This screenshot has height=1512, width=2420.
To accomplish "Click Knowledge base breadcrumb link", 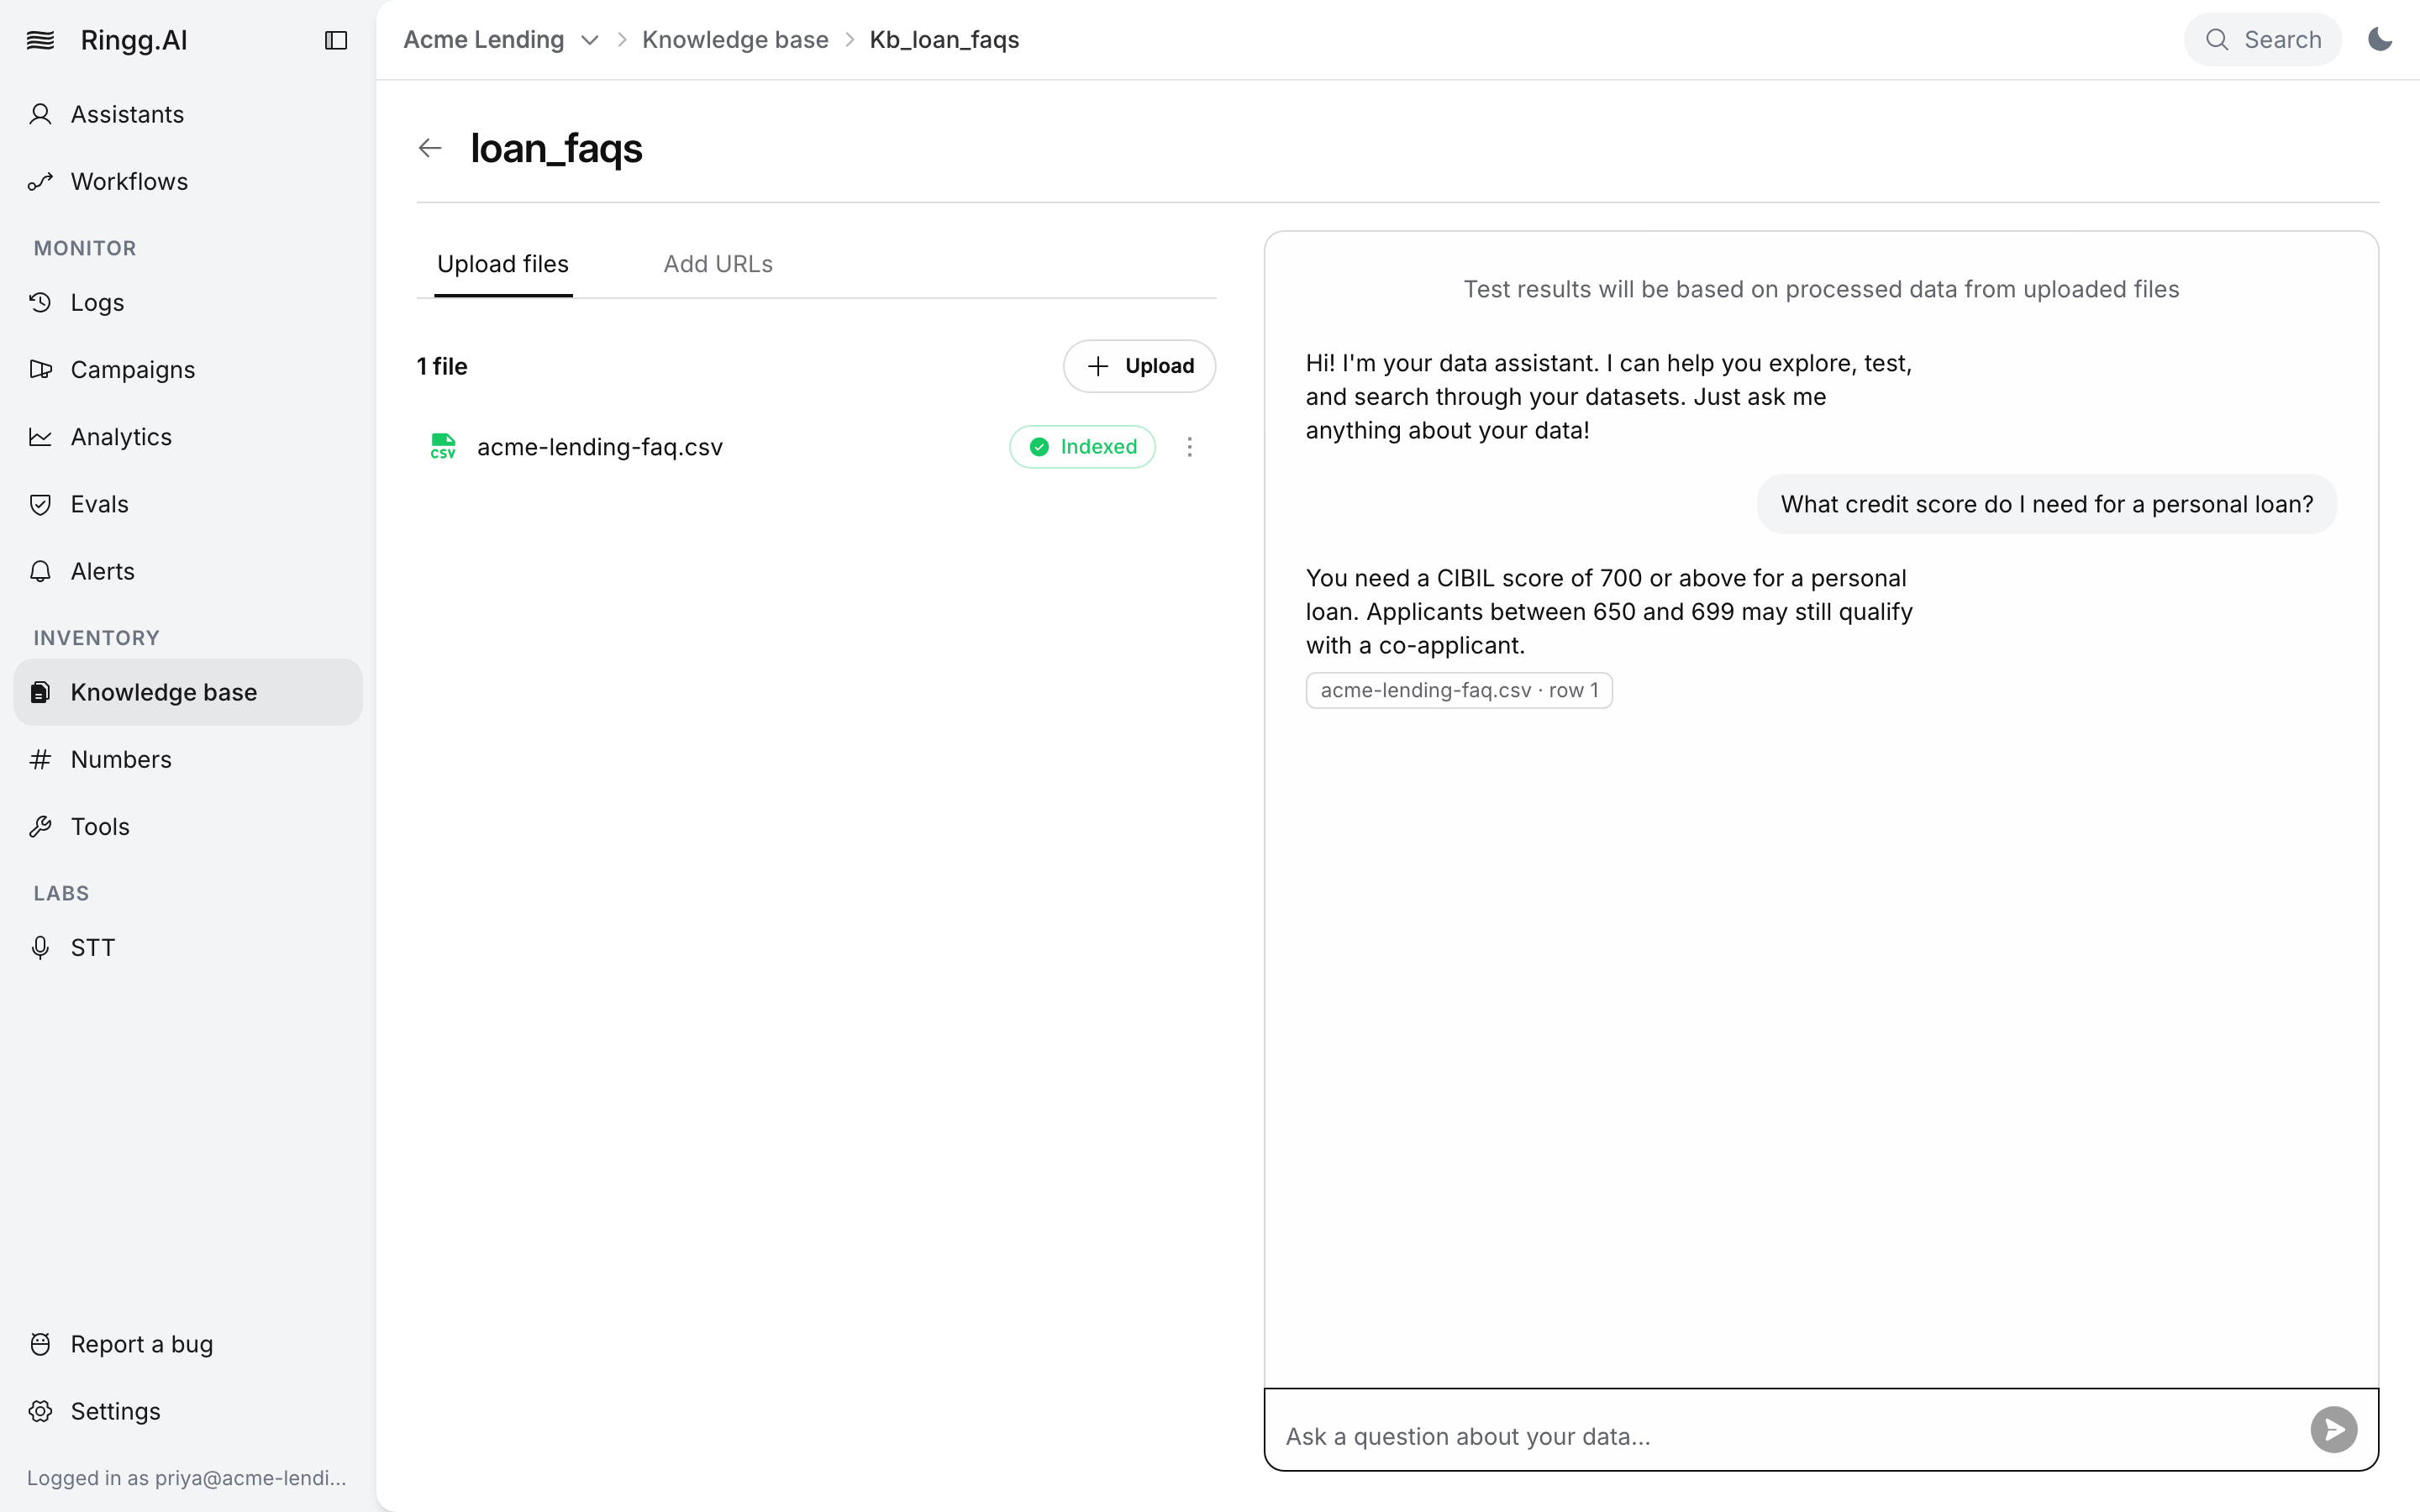I will click(735, 40).
